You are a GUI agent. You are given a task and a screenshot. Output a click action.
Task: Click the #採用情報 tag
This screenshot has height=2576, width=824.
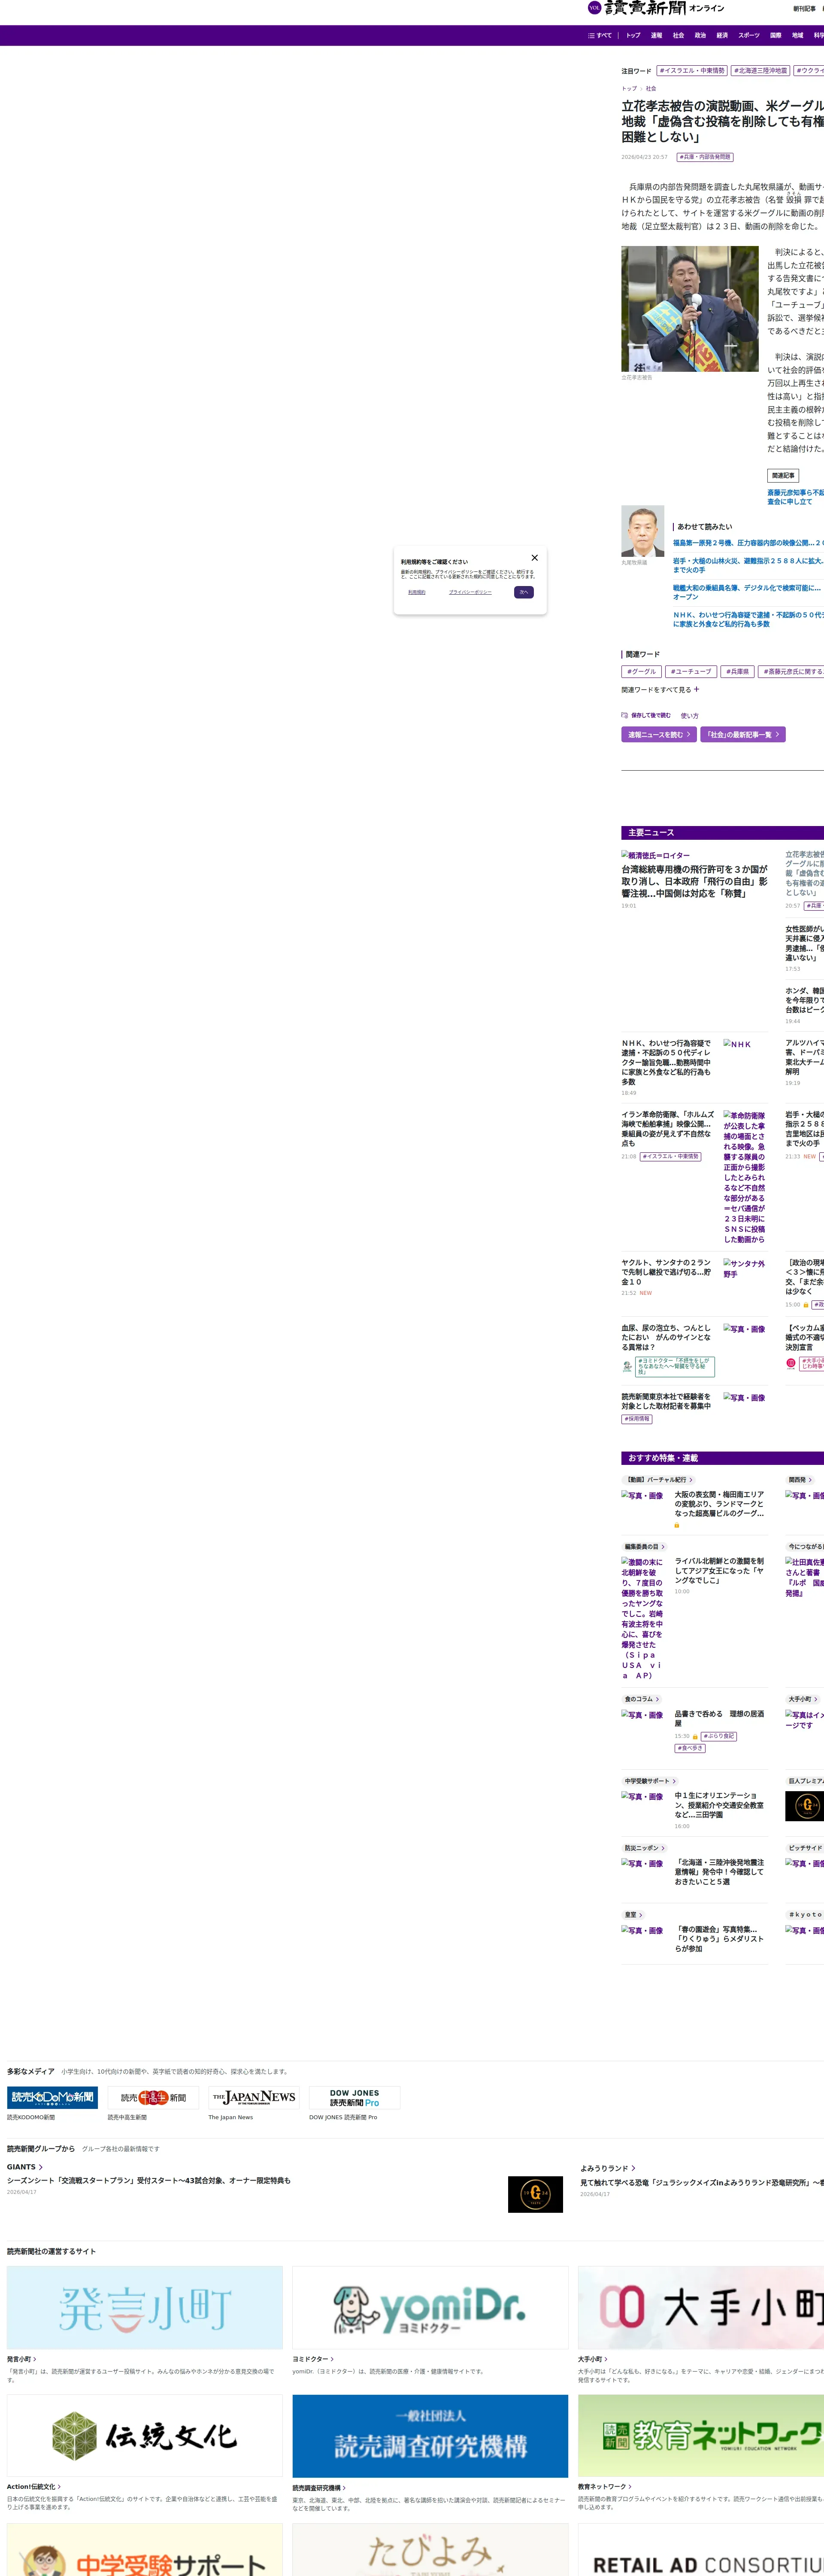coord(637,1419)
